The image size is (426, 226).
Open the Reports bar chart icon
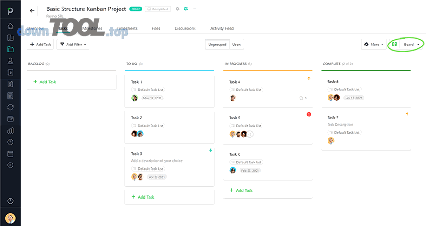(x=10, y=131)
